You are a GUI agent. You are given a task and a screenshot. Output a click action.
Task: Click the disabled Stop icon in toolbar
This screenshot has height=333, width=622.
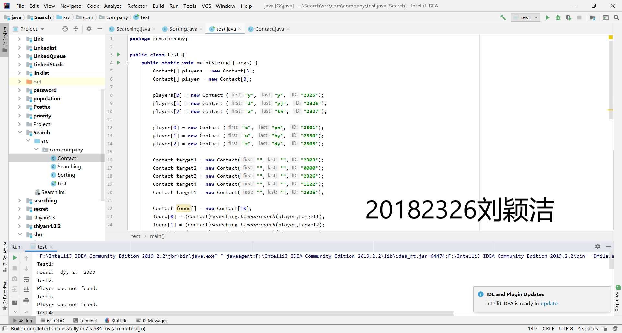tap(579, 17)
